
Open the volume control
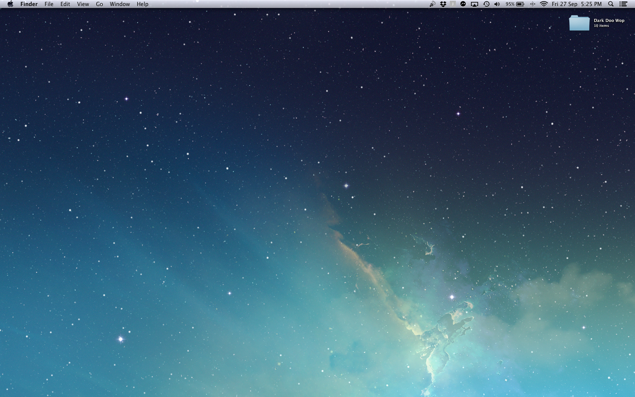[497, 4]
